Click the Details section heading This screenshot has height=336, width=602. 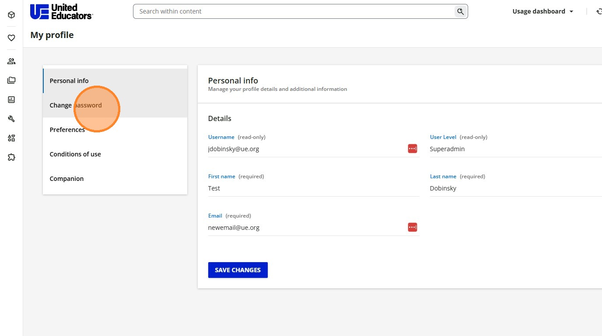(220, 118)
